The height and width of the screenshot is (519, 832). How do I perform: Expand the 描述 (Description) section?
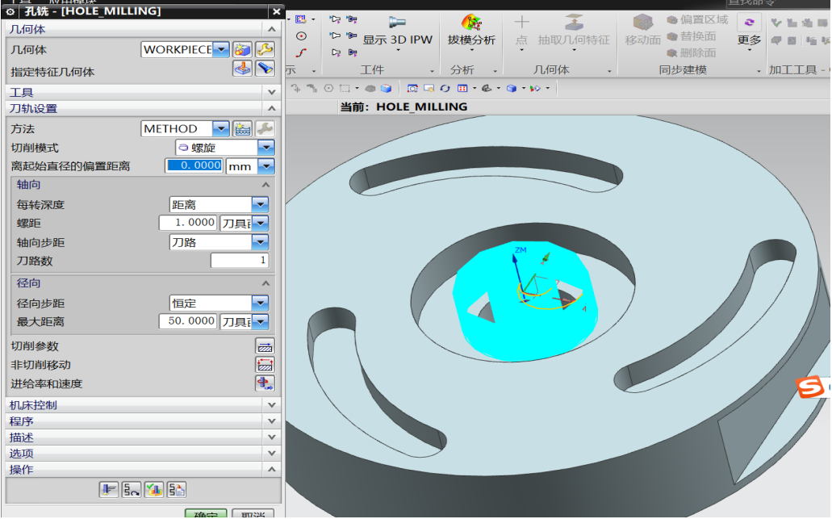[x=272, y=437]
